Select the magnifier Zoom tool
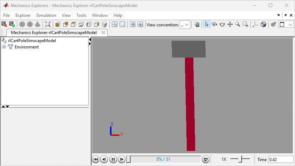The height and width of the screenshot is (166, 295). pos(238,24)
